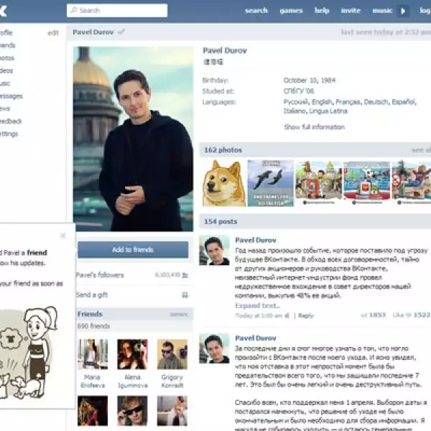Click Reply on the first post
Image resolution: width=431 pixels, height=431 pixels.
(x=306, y=315)
